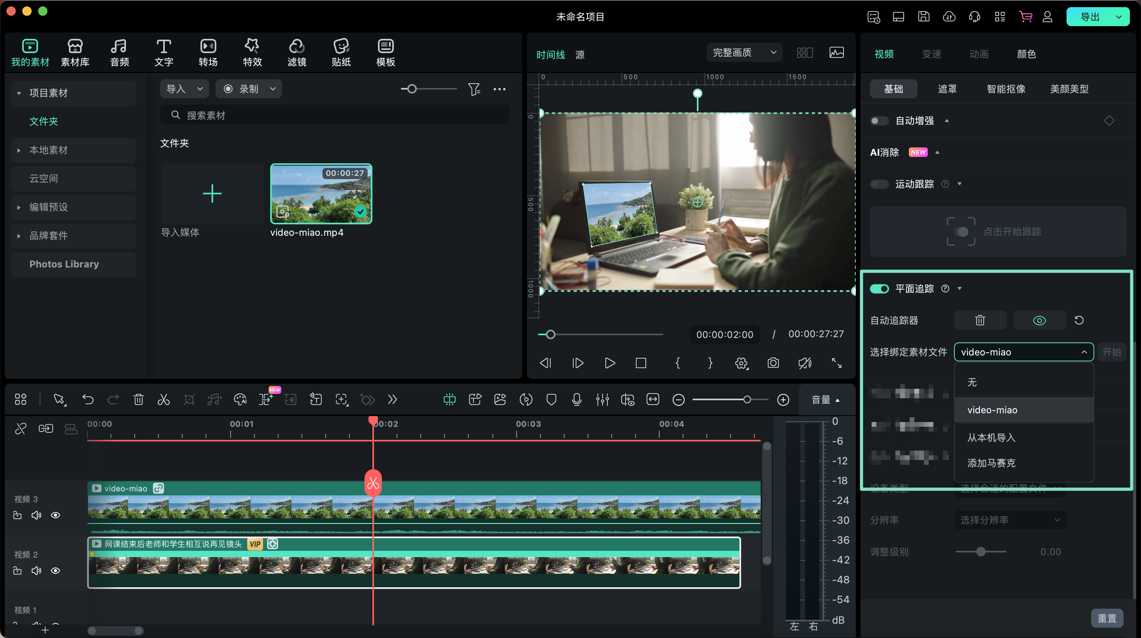Click the timeline zoom slider handle
Viewport: 1141px width, 638px height.
click(747, 399)
